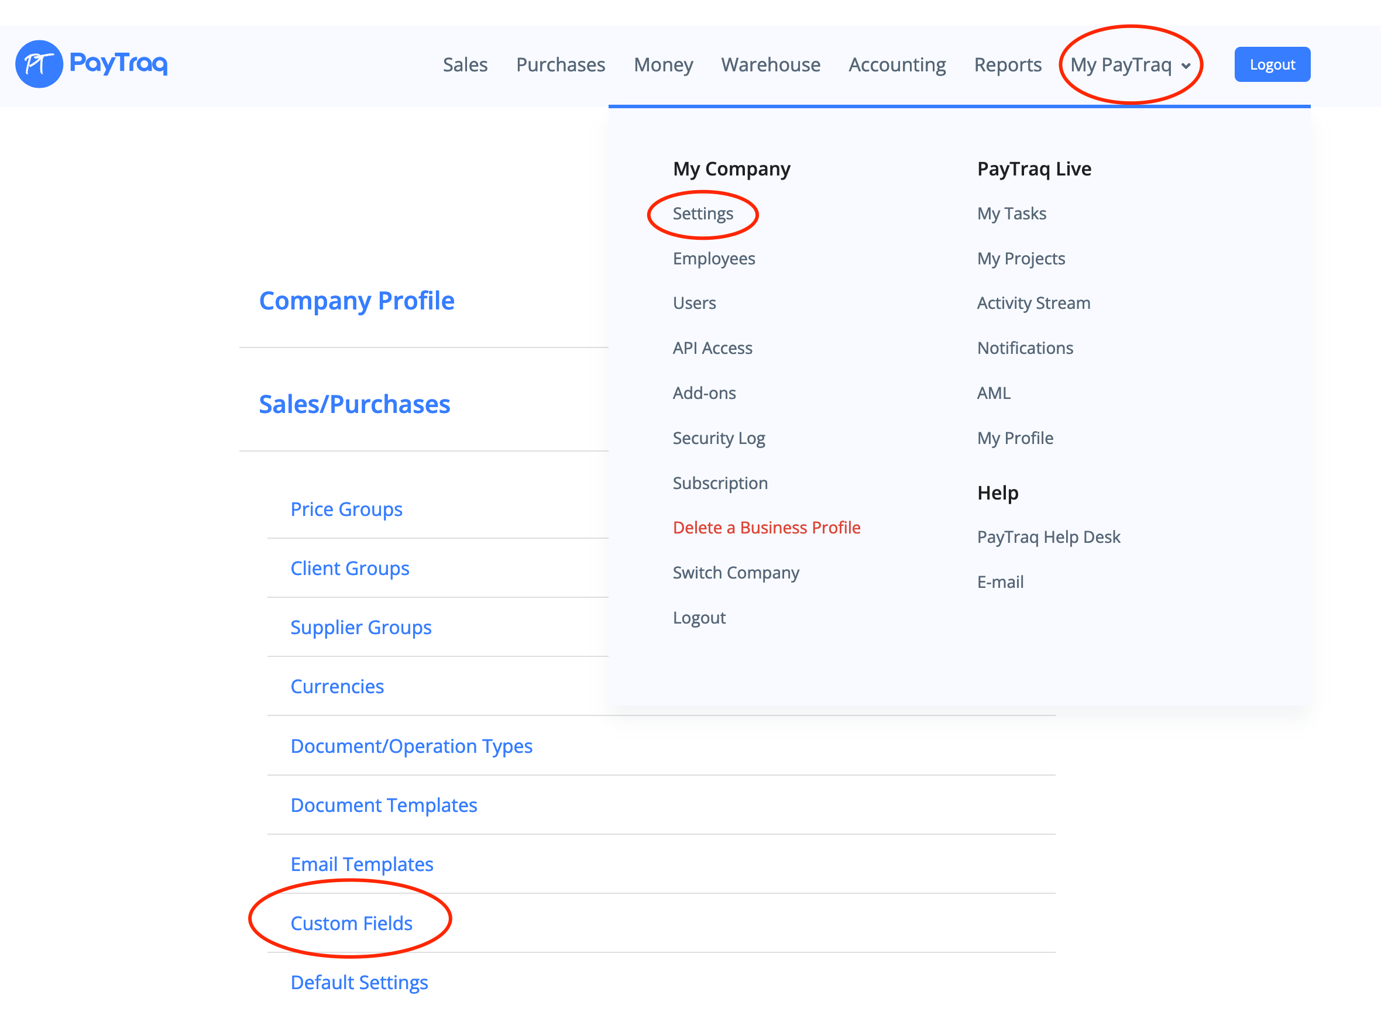Image resolution: width=1381 pixels, height=1019 pixels.
Task: Expand the My PayTraq dropdown arrow
Action: pos(1186,66)
